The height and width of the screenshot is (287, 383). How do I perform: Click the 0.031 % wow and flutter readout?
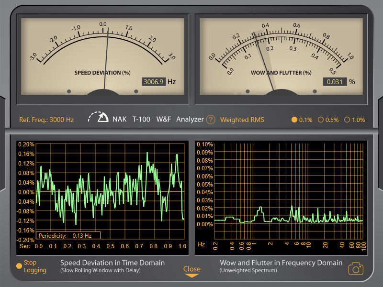(x=335, y=82)
